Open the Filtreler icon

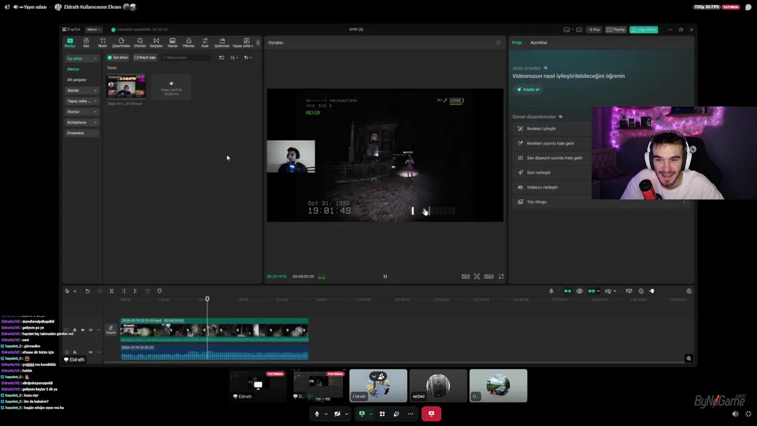[x=189, y=43]
